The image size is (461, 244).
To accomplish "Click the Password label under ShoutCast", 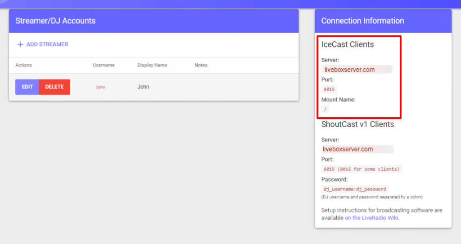I will [x=334, y=179].
